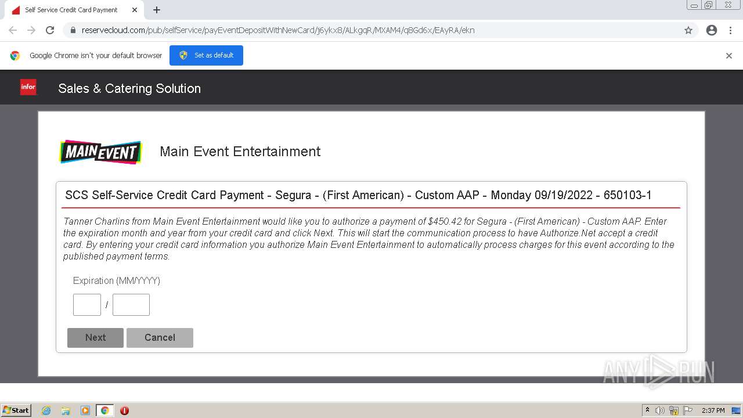The image size is (743, 418).
Task: Click the Next button
Action: [95, 338]
